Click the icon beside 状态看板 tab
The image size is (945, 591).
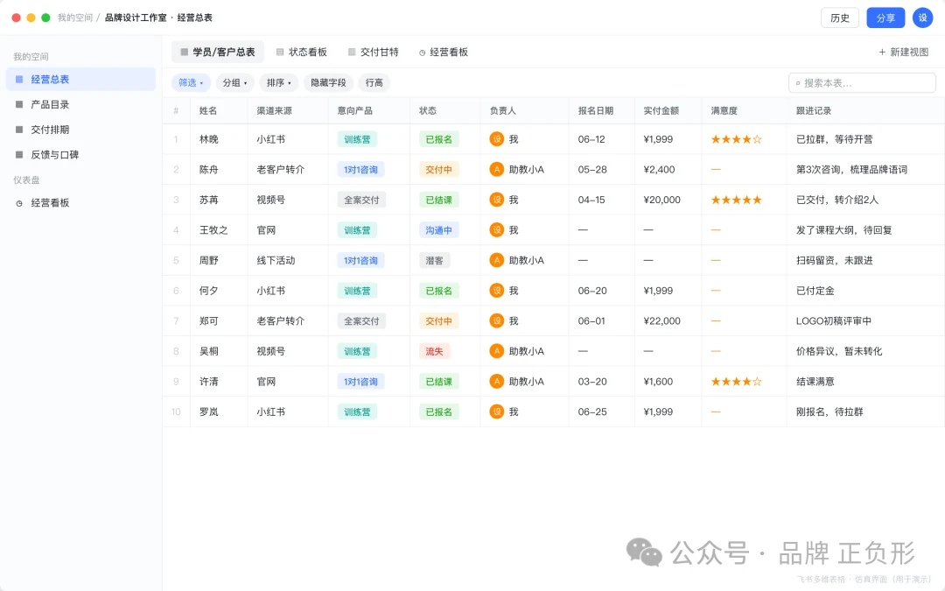280,52
